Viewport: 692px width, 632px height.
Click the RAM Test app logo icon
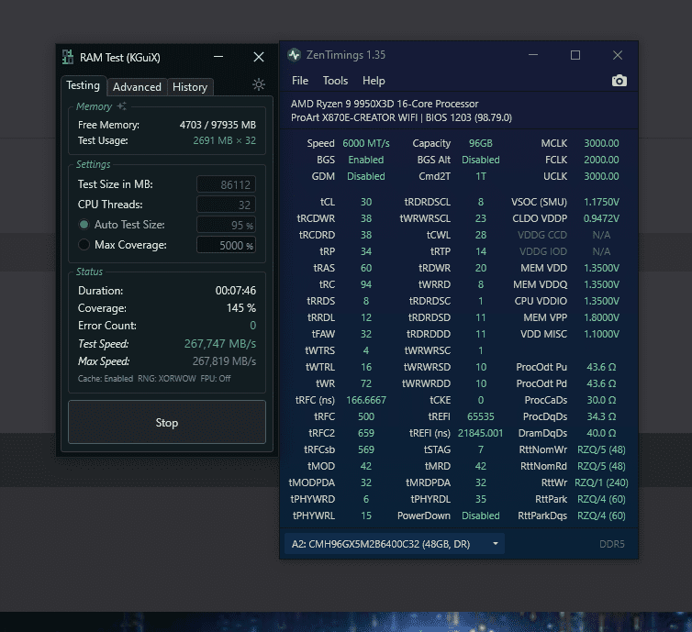click(68, 57)
